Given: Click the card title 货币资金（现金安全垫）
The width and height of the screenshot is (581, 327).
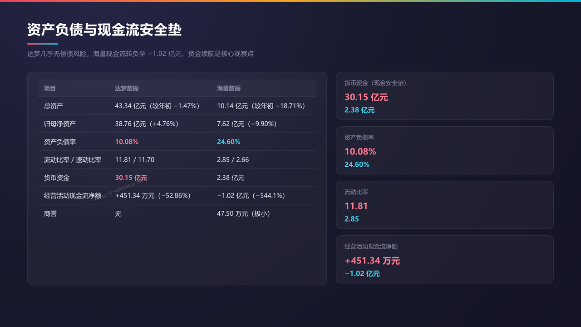Looking at the screenshot, I should click(x=375, y=83).
